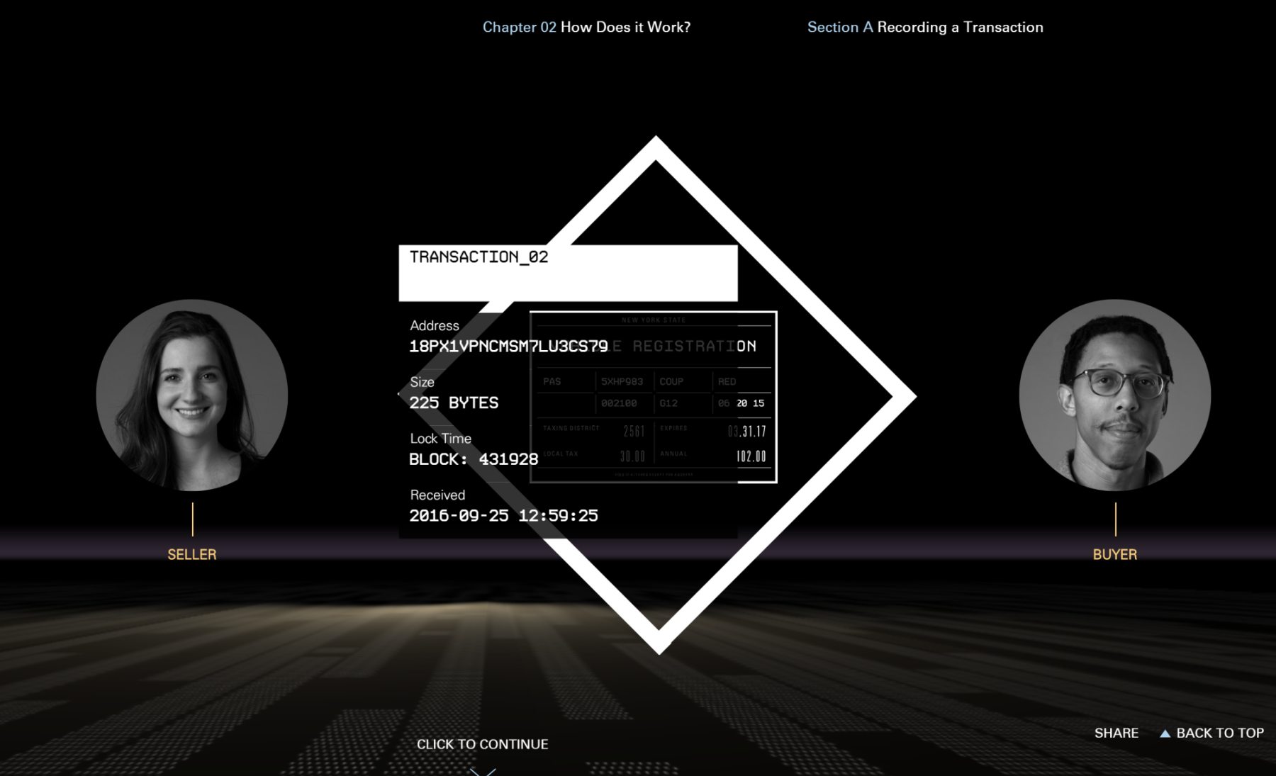This screenshot has width=1276, height=776.
Task: Click the up triangle icon beside Back to Top
Action: (x=1164, y=733)
